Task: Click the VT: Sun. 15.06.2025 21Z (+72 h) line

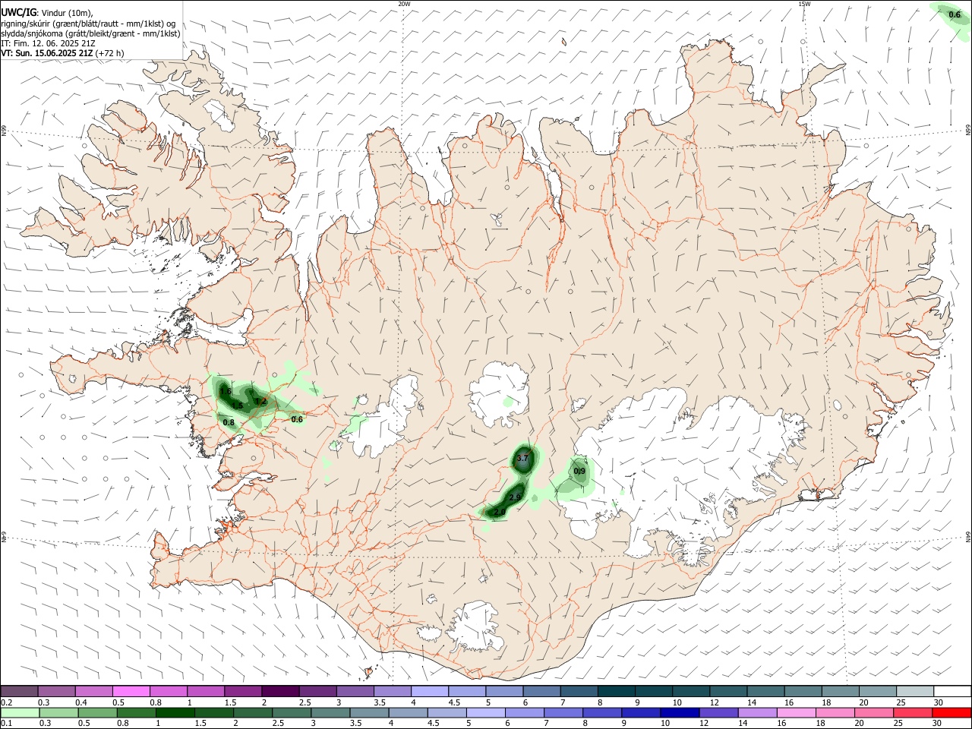Action: [62, 53]
